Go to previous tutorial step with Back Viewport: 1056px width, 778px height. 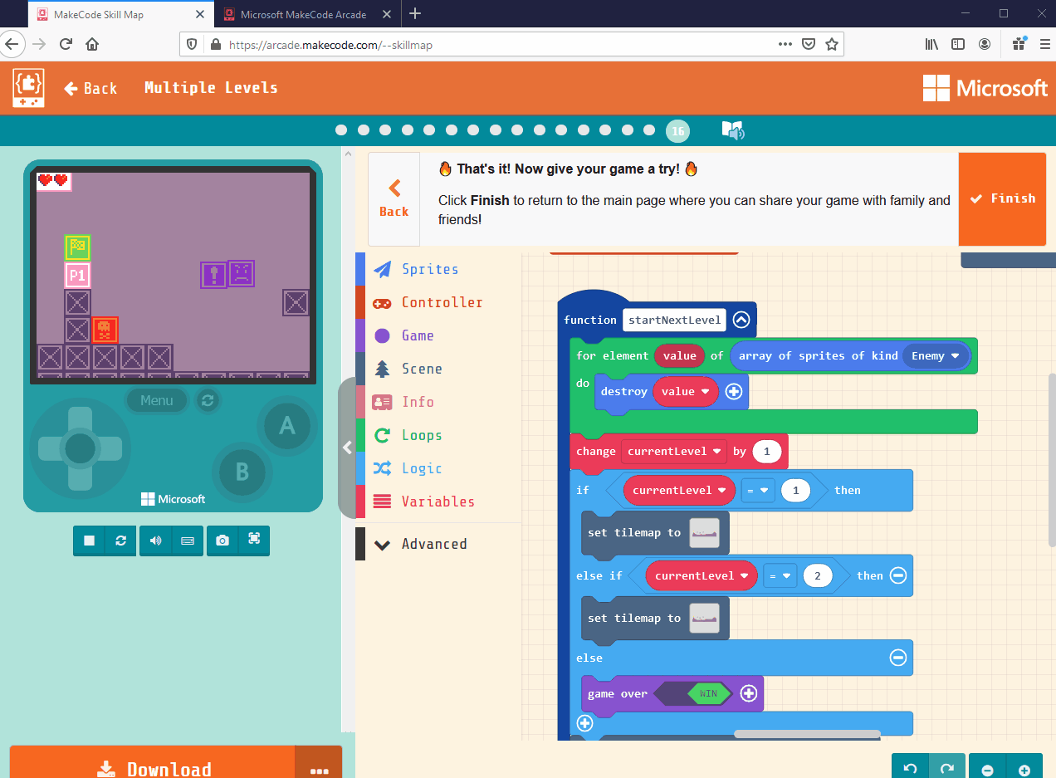coord(394,199)
